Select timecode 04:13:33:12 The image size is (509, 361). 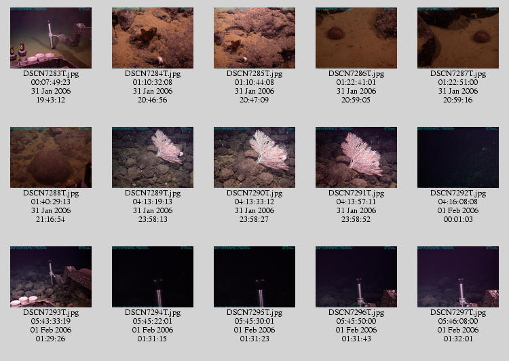(254, 202)
